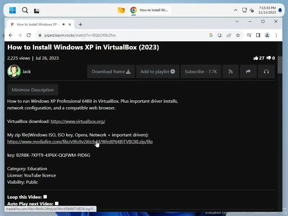The height and width of the screenshot is (216, 288).
Task: Open the Windows Start menu
Action: point(12,10)
